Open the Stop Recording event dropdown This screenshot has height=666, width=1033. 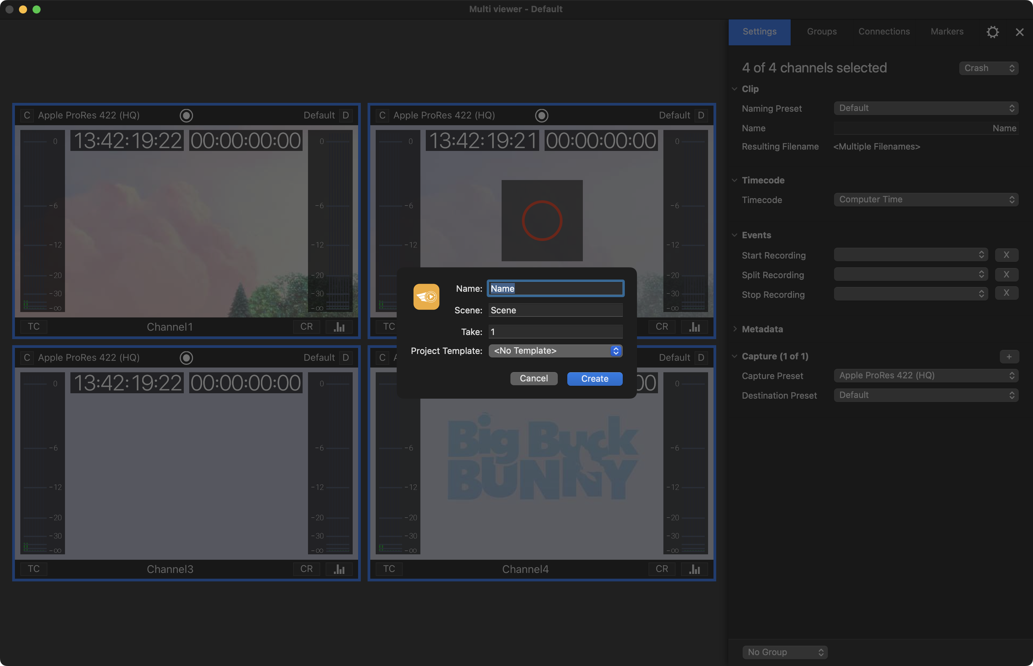pos(910,294)
